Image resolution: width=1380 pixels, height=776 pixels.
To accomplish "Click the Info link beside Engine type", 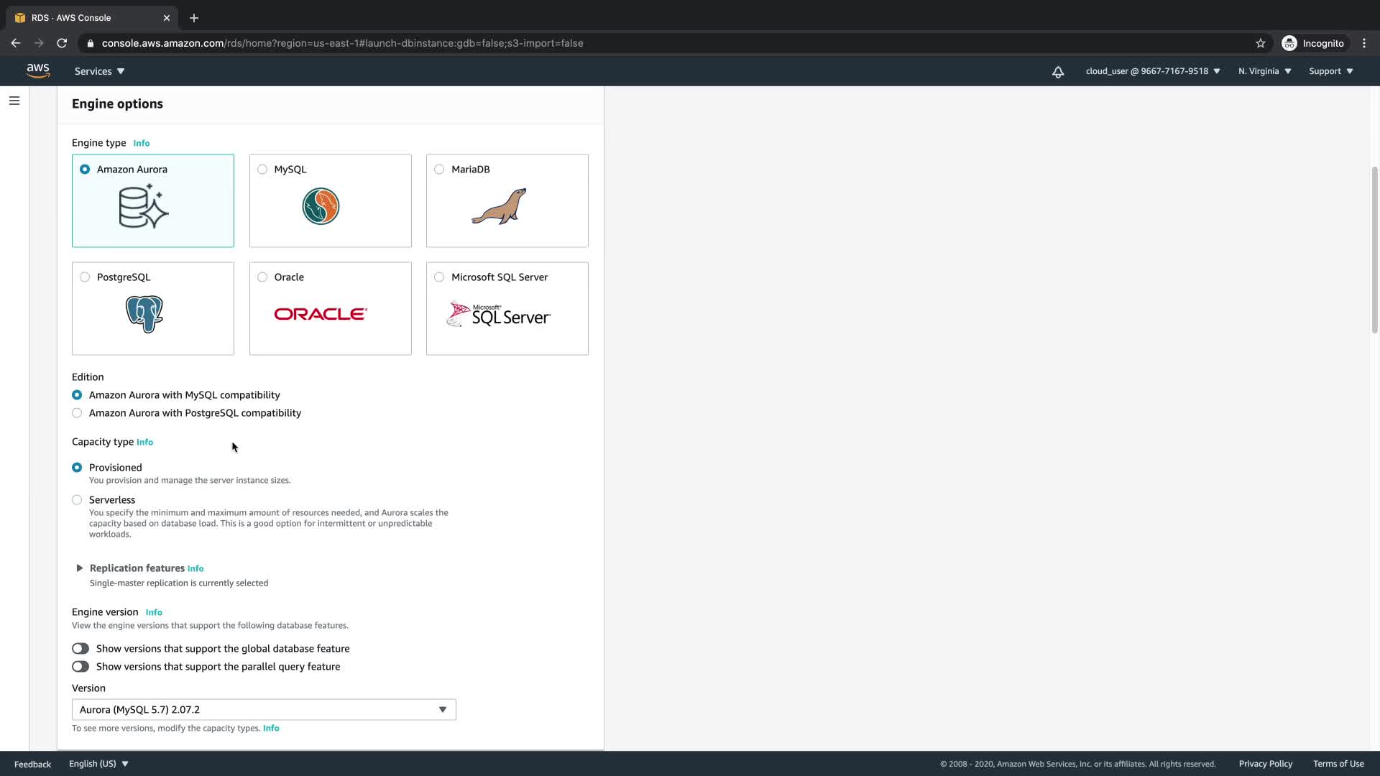I will tap(142, 144).
